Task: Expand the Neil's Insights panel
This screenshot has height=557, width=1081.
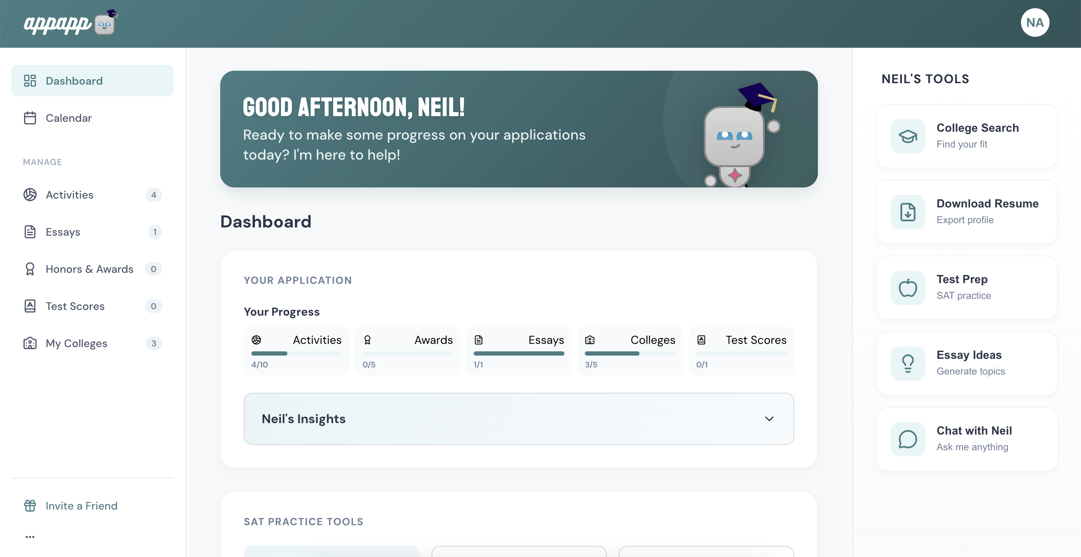Action: tap(519, 419)
